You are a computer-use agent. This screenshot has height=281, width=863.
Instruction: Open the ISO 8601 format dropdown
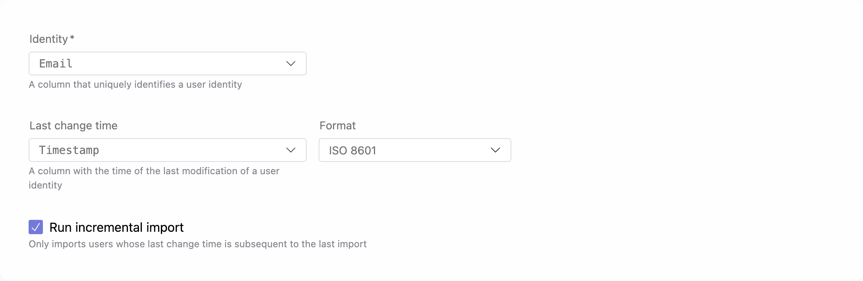click(x=414, y=150)
